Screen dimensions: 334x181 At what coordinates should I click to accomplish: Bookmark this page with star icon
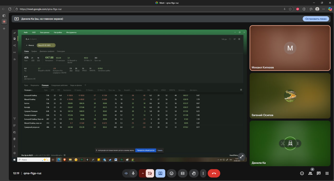(x=290, y=9)
